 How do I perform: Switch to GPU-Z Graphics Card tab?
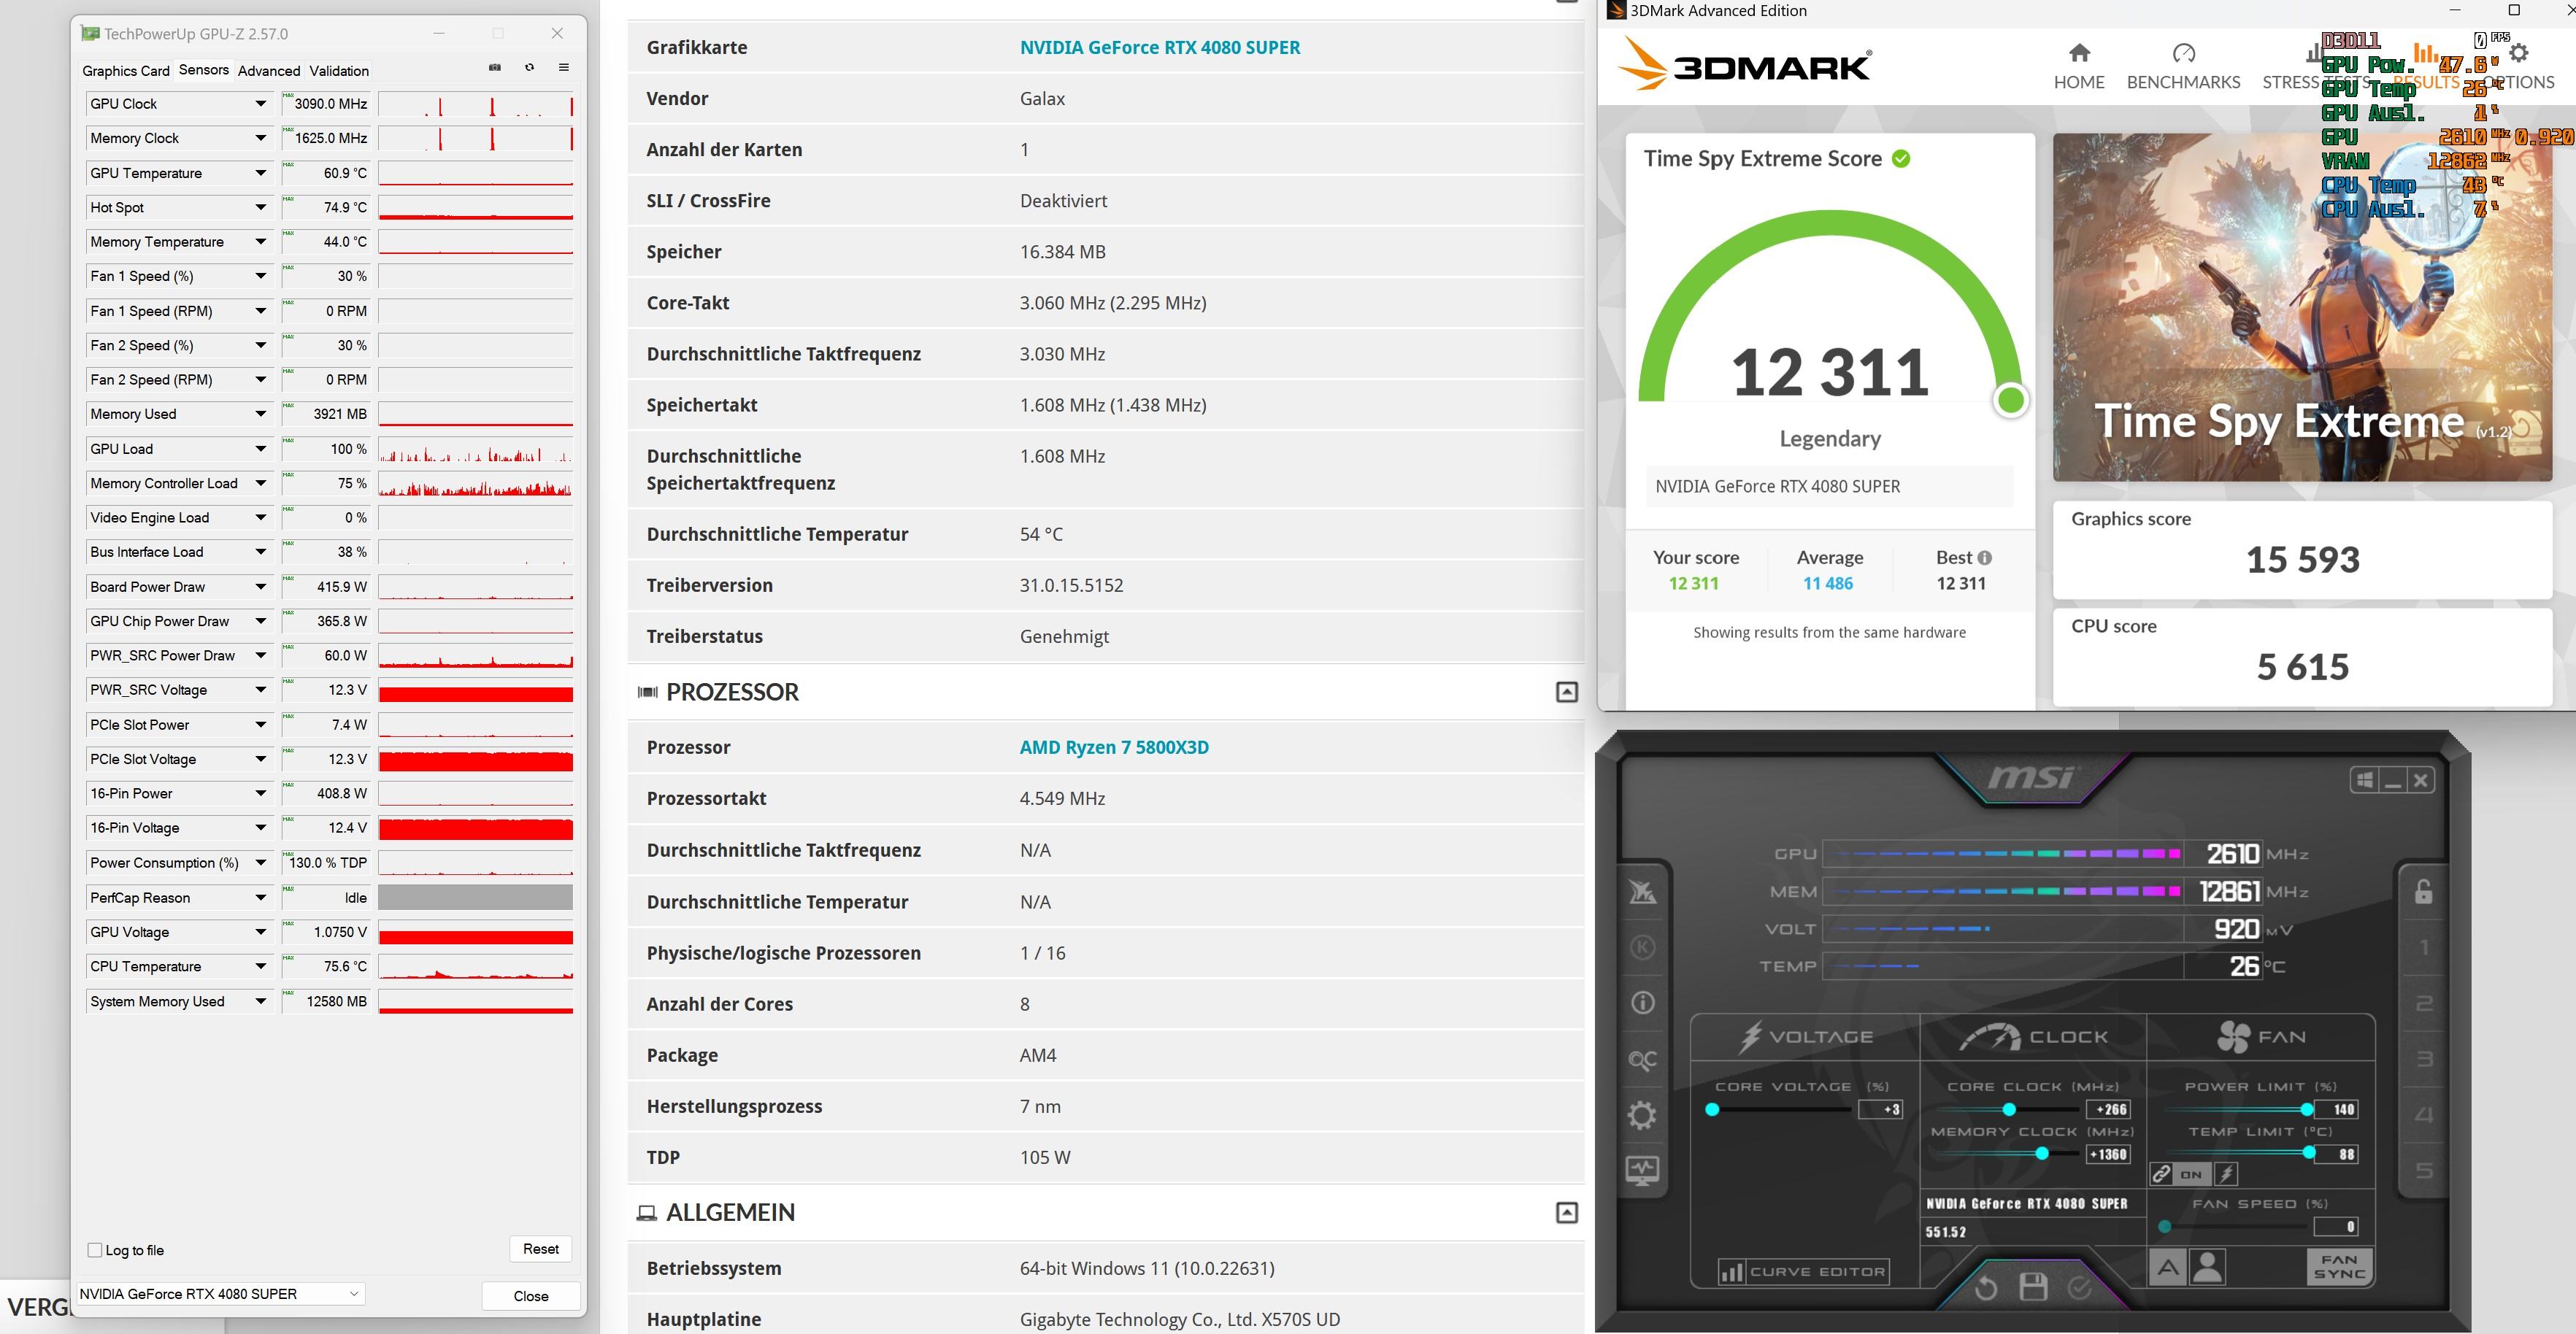126,71
